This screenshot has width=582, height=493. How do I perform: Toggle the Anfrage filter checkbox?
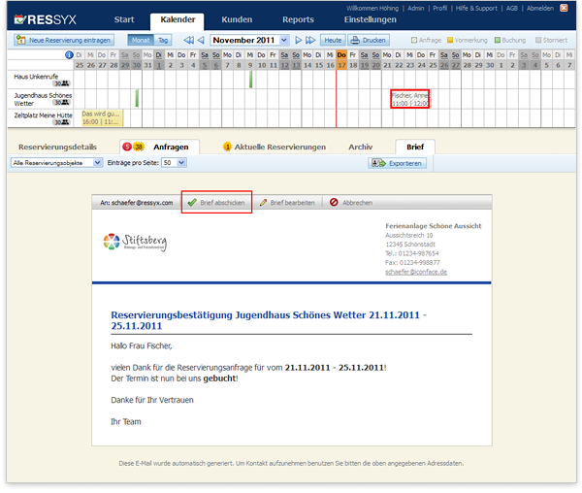pyautogui.click(x=414, y=41)
